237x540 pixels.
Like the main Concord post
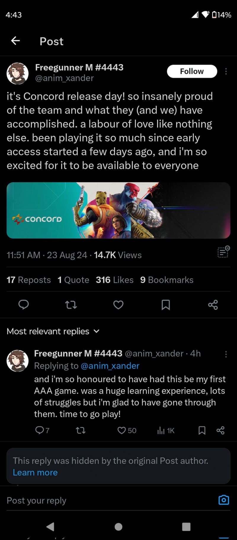pos(118,305)
